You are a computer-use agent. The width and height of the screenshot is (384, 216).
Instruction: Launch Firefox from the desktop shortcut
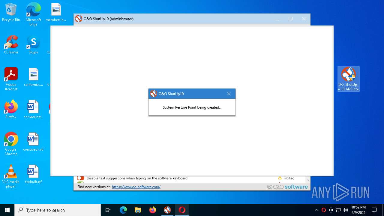[x=11, y=109]
